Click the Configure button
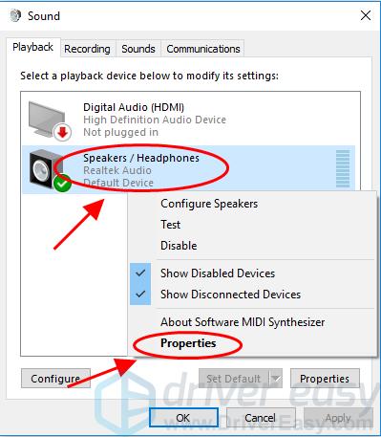The image size is (381, 437). click(x=55, y=379)
